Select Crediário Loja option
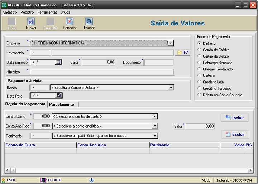This screenshot has width=258, height=184. pos(199,82)
